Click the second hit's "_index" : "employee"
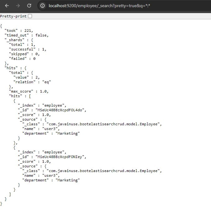 click(x=42, y=152)
